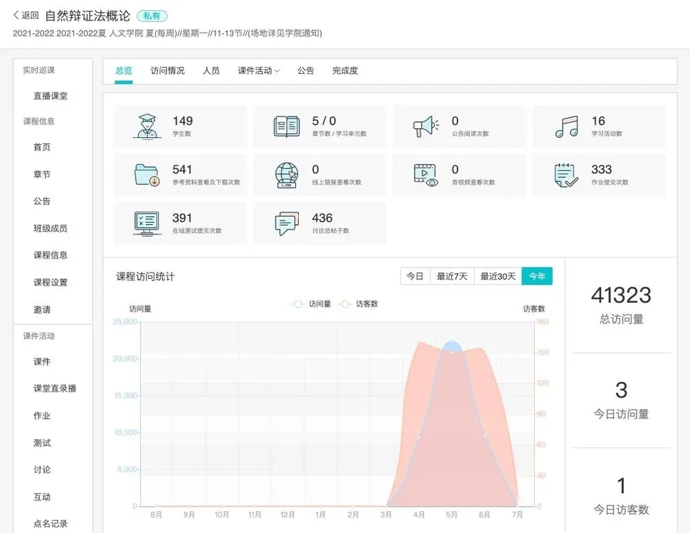The image size is (690, 533).
Task: Click the 436 讨论总帖子数 value
Action: coord(322,218)
